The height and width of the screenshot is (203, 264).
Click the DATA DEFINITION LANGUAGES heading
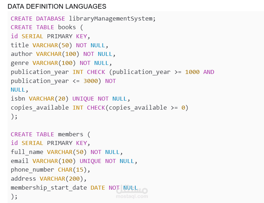[57, 6]
